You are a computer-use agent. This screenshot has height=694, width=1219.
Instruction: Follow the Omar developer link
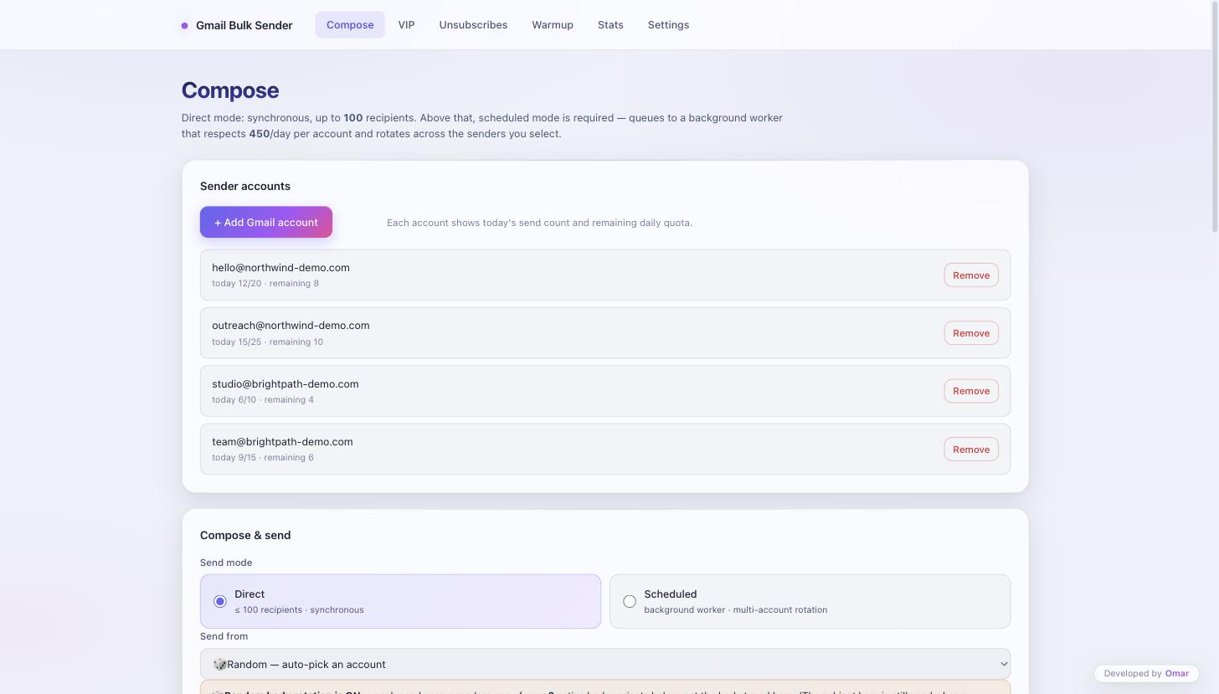(1176, 673)
